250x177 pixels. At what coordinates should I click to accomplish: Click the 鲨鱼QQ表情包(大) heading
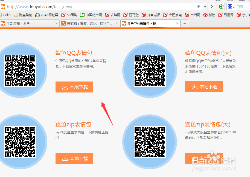coord(208,53)
